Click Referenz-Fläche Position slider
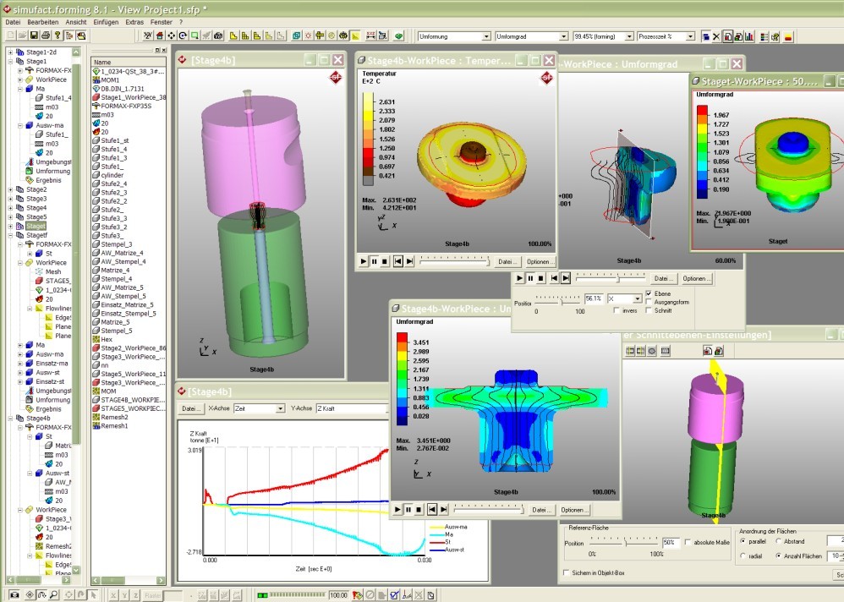The image size is (844, 602). point(624,542)
